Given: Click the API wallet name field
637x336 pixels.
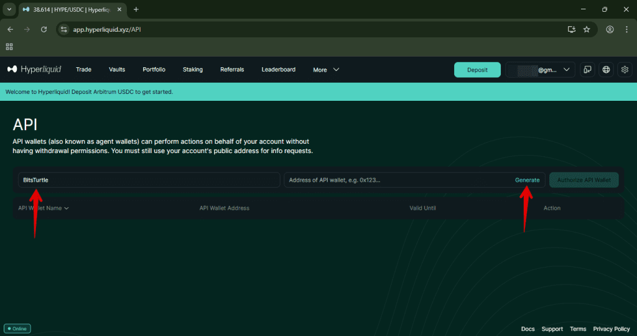Looking at the screenshot, I should (x=149, y=180).
